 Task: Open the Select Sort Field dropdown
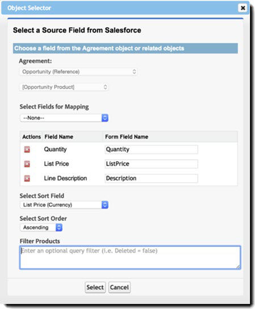click(64, 204)
